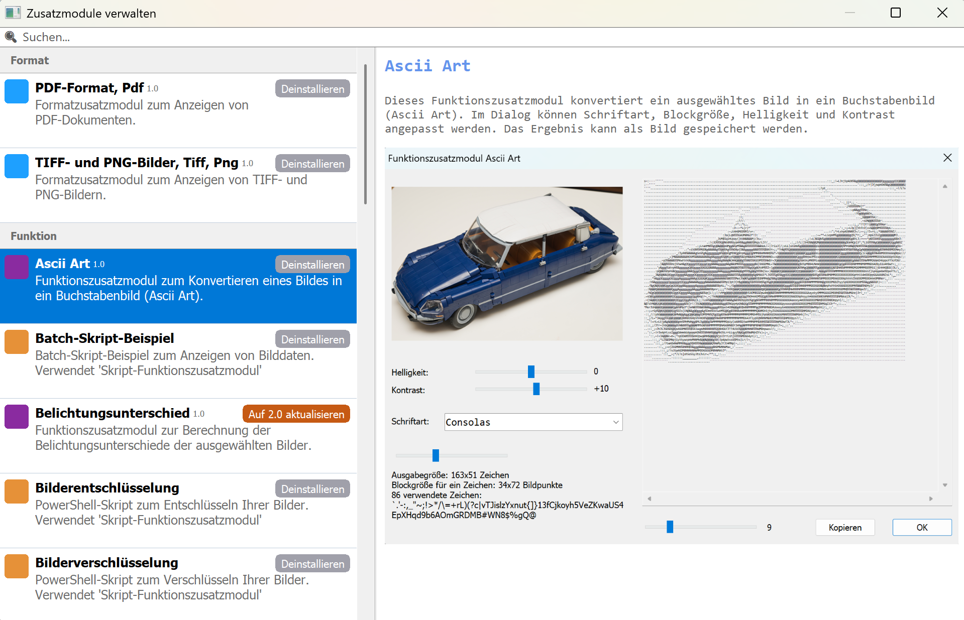Click the orange Bilderverschlüsselung icon
Image resolution: width=964 pixels, height=620 pixels.
pos(17,566)
